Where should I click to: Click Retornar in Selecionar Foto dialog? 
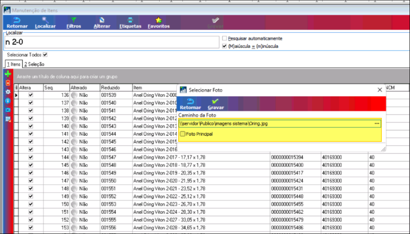pos(190,104)
